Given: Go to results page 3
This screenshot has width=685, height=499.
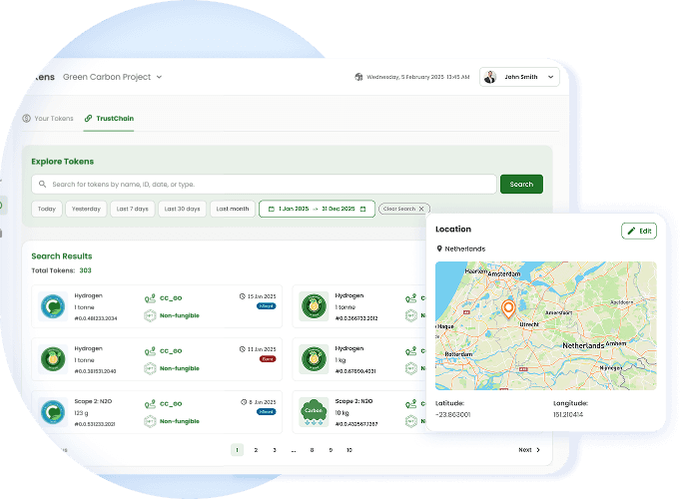Looking at the screenshot, I should click(275, 450).
